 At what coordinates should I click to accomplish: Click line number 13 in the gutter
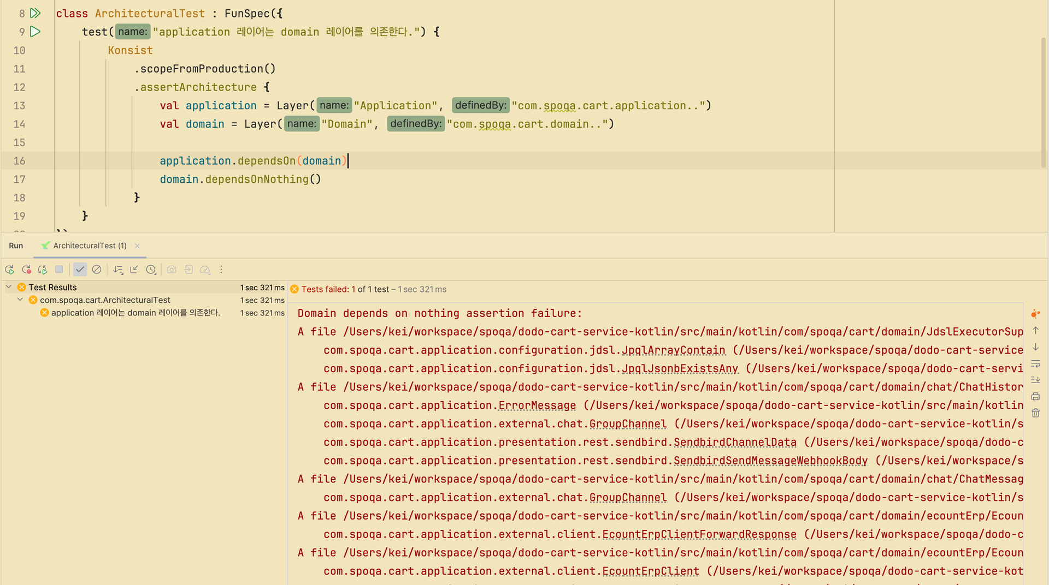[x=19, y=106]
